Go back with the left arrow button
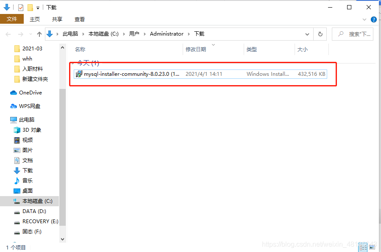 click(8, 34)
